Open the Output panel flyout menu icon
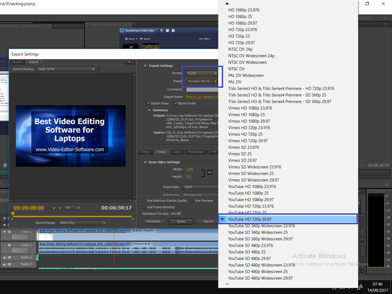The height and width of the screenshot is (294, 392). (x=129, y=62)
